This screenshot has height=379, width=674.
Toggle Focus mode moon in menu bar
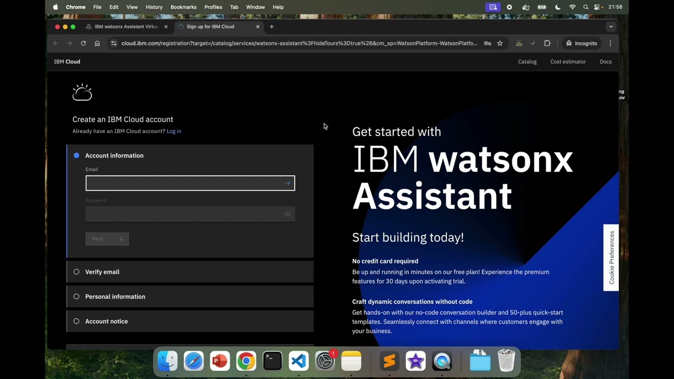click(558, 7)
